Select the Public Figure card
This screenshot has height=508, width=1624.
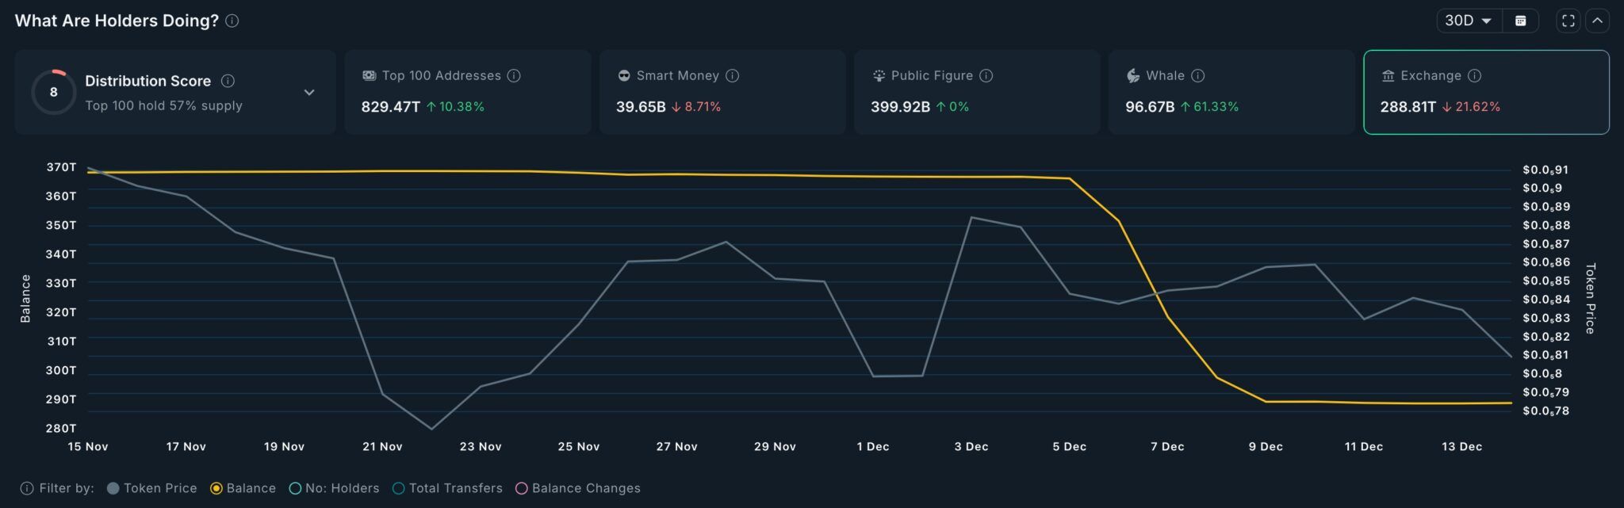click(977, 92)
